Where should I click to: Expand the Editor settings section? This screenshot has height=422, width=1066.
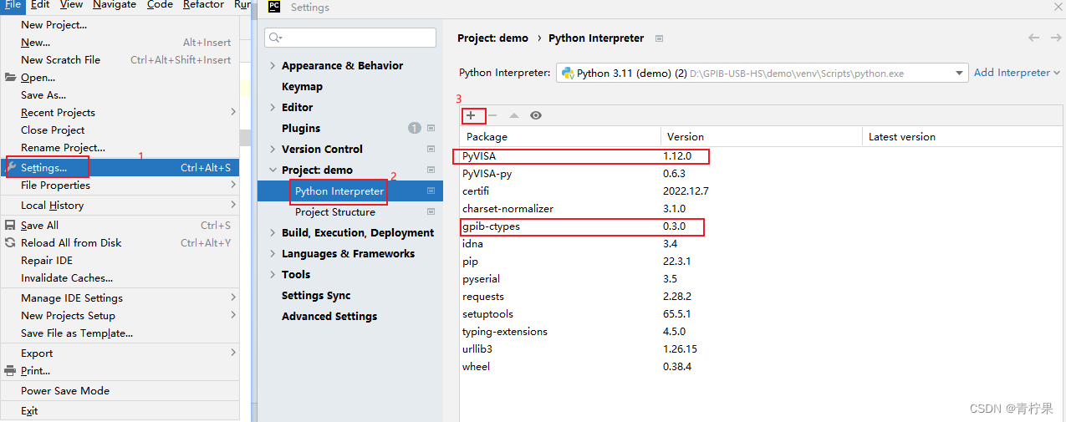point(273,107)
